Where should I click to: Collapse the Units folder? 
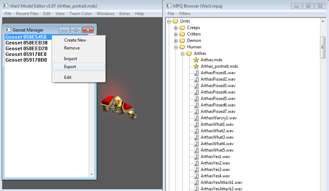[169, 22]
